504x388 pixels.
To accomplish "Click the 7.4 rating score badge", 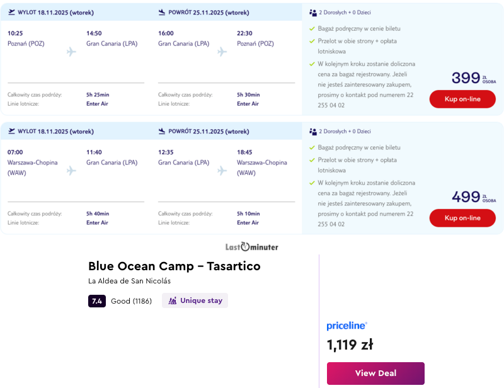I will (97, 301).
